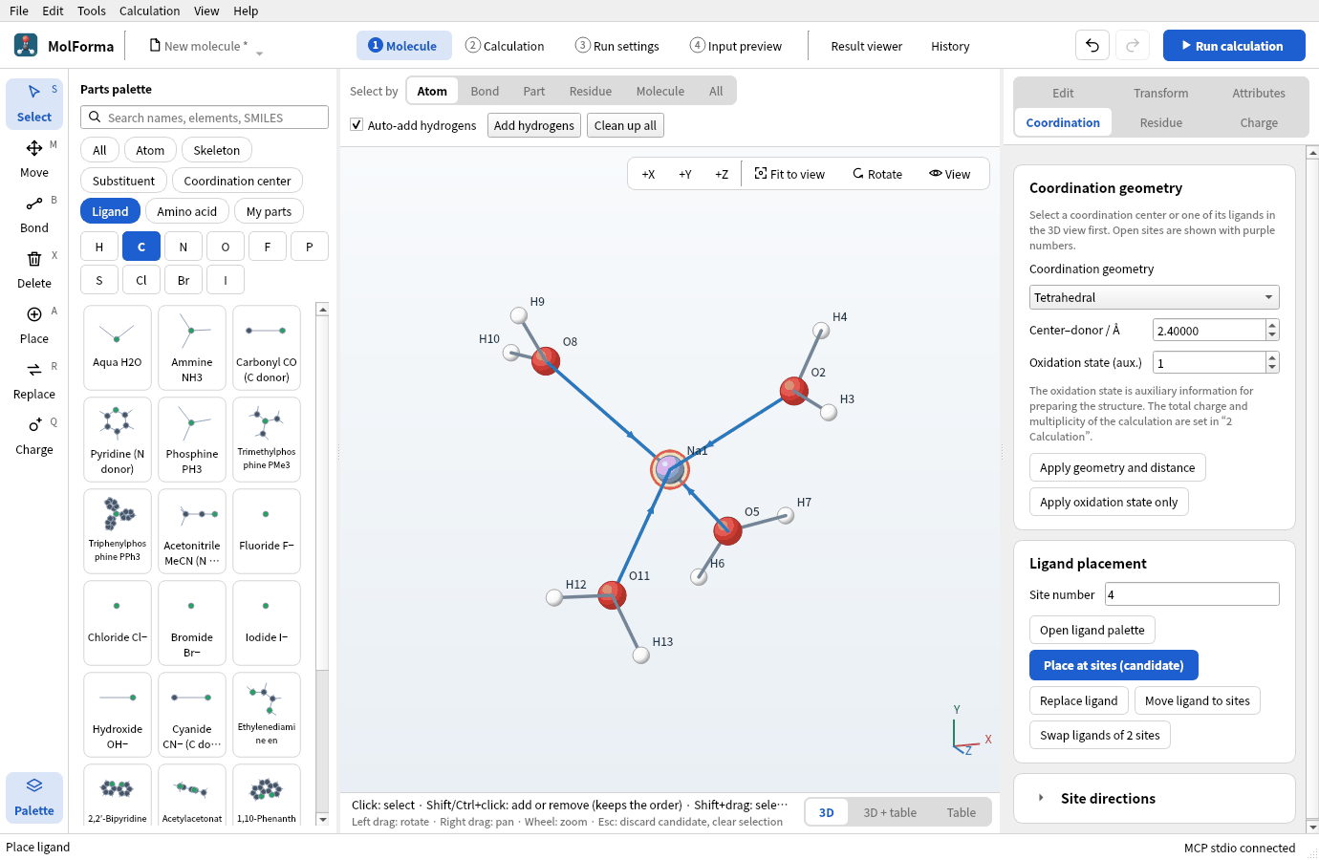
Task: Click the Undo arrow button
Action: point(1092,46)
